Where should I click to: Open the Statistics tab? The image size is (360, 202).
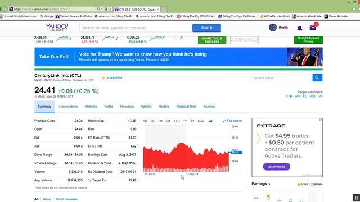pyautogui.click(x=91, y=107)
